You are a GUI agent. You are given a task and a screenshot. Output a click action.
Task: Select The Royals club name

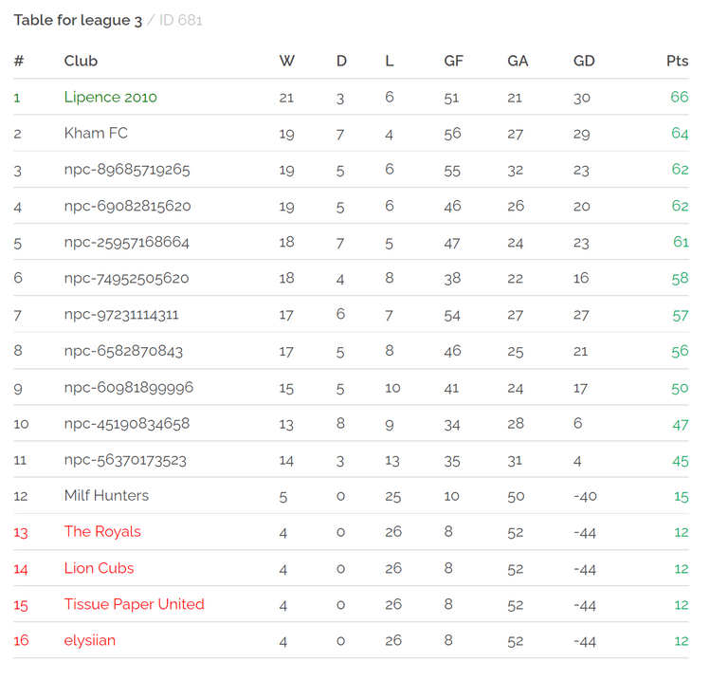click(x=102, y=532)
